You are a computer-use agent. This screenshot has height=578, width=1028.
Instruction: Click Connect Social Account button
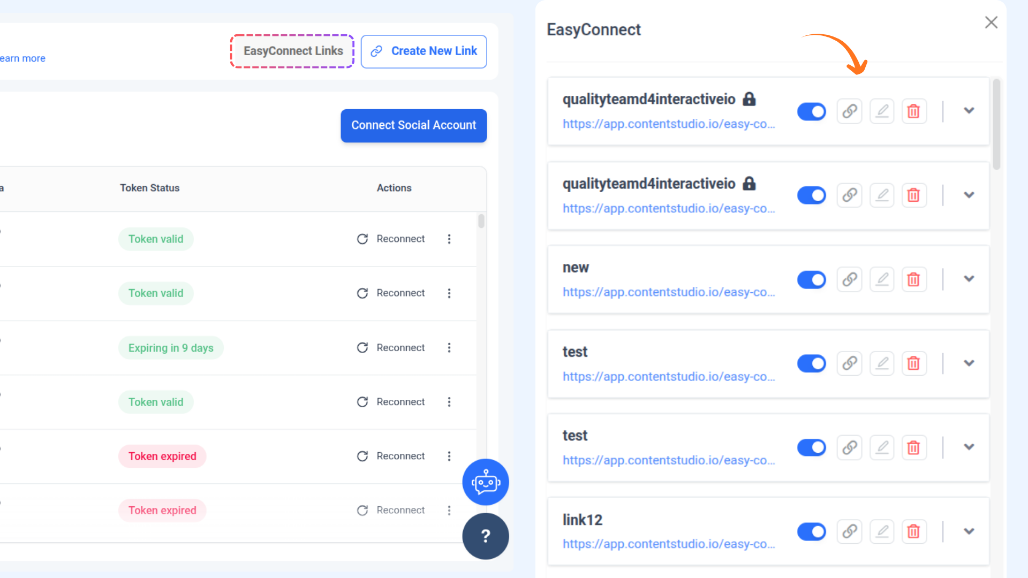pyautogui.click(x=413, y=125)
